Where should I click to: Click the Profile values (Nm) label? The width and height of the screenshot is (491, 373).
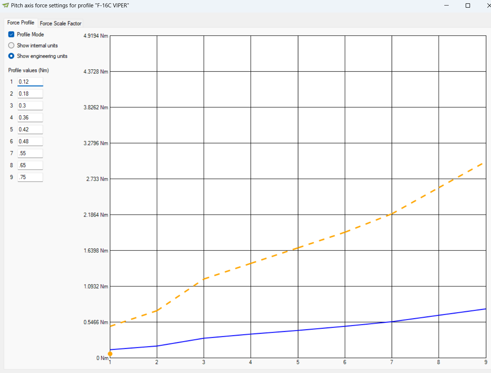pyautogui.click(x=29, y=70)
